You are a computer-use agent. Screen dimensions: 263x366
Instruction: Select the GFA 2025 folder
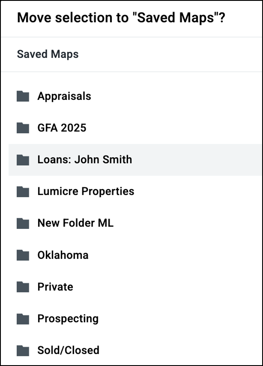point(62,128)
